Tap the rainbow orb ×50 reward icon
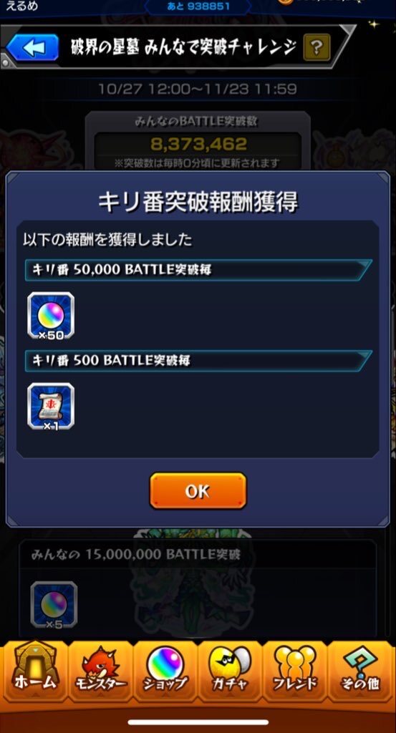 click(51, 316)
